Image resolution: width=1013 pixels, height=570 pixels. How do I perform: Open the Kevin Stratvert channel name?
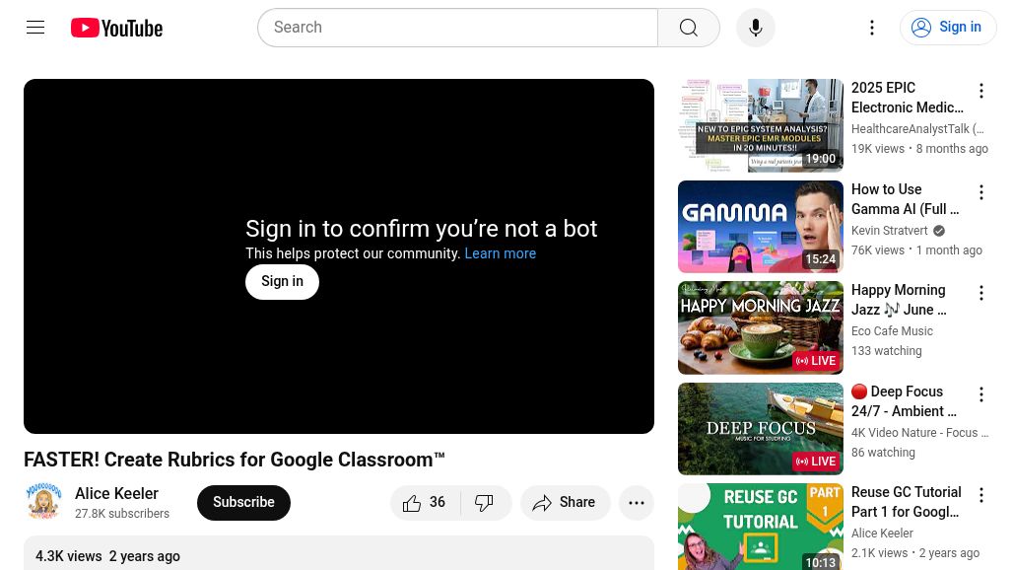pos(890,231)
